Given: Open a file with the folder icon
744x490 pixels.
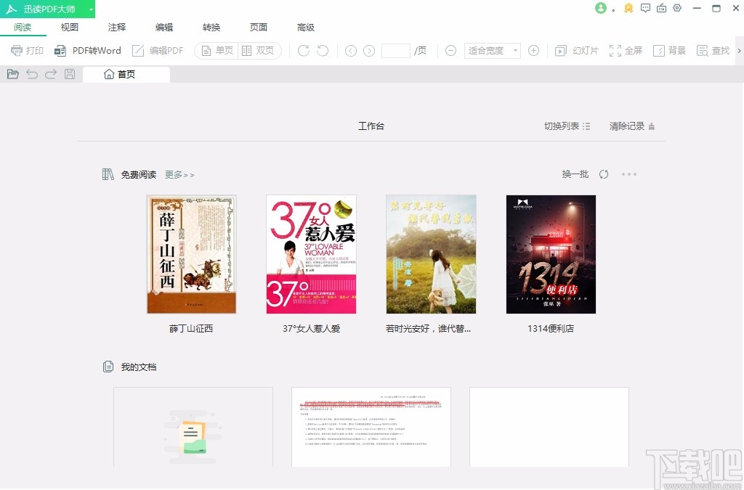Looking at the screenshot, I should coord(12,73).
